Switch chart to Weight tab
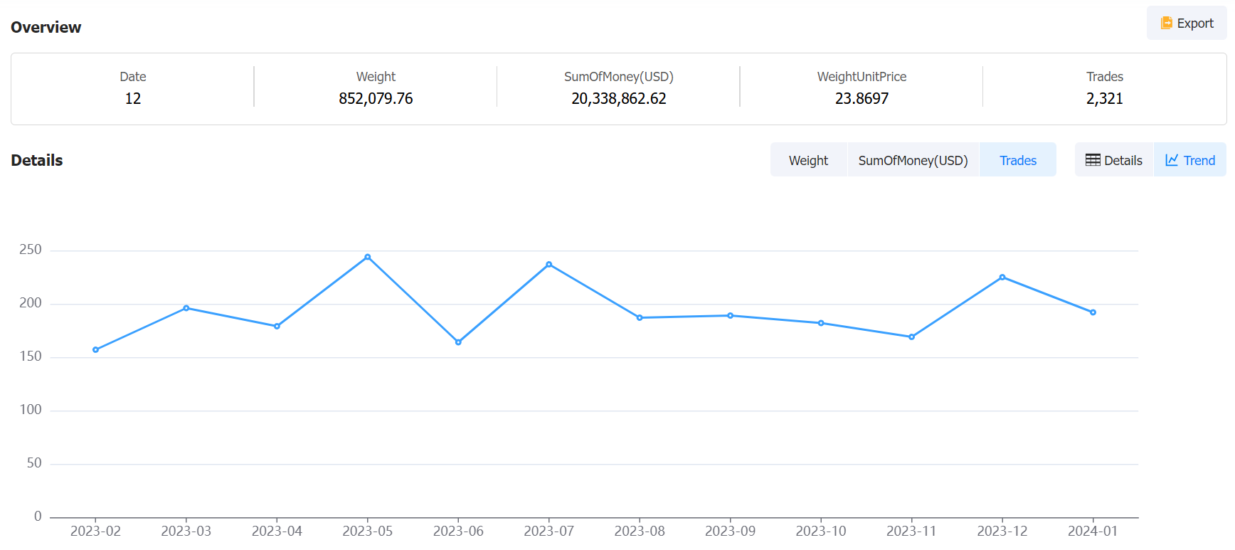 tap(808, 160)
